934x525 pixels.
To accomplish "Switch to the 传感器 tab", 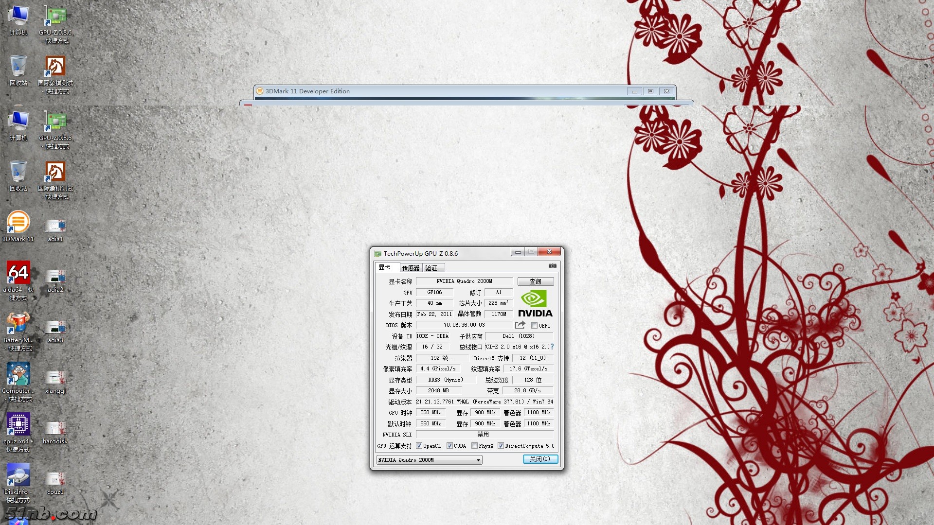I will click(x=411, y=268).
